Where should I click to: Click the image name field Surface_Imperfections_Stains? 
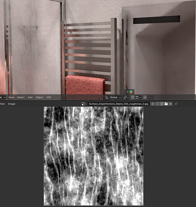click(x=118, y=104)
